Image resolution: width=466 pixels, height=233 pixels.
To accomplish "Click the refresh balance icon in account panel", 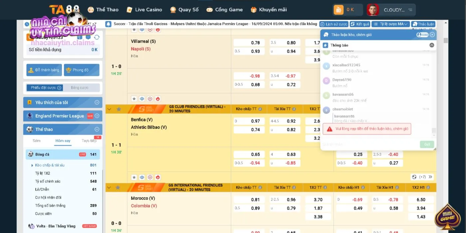I will [97, 37].
